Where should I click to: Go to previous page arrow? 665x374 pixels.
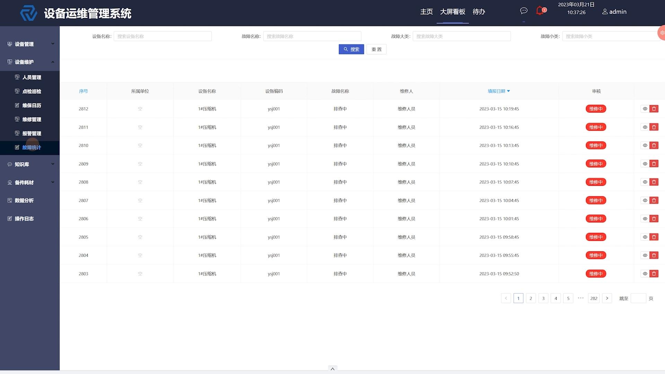(x=506, y=298)
